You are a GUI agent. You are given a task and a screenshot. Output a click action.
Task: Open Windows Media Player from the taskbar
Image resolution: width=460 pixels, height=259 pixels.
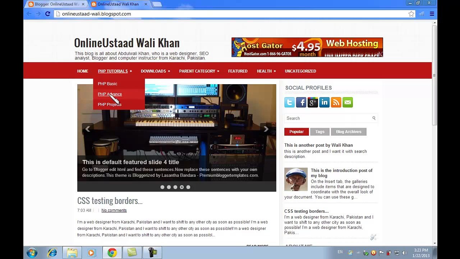(x=91, y=253)
